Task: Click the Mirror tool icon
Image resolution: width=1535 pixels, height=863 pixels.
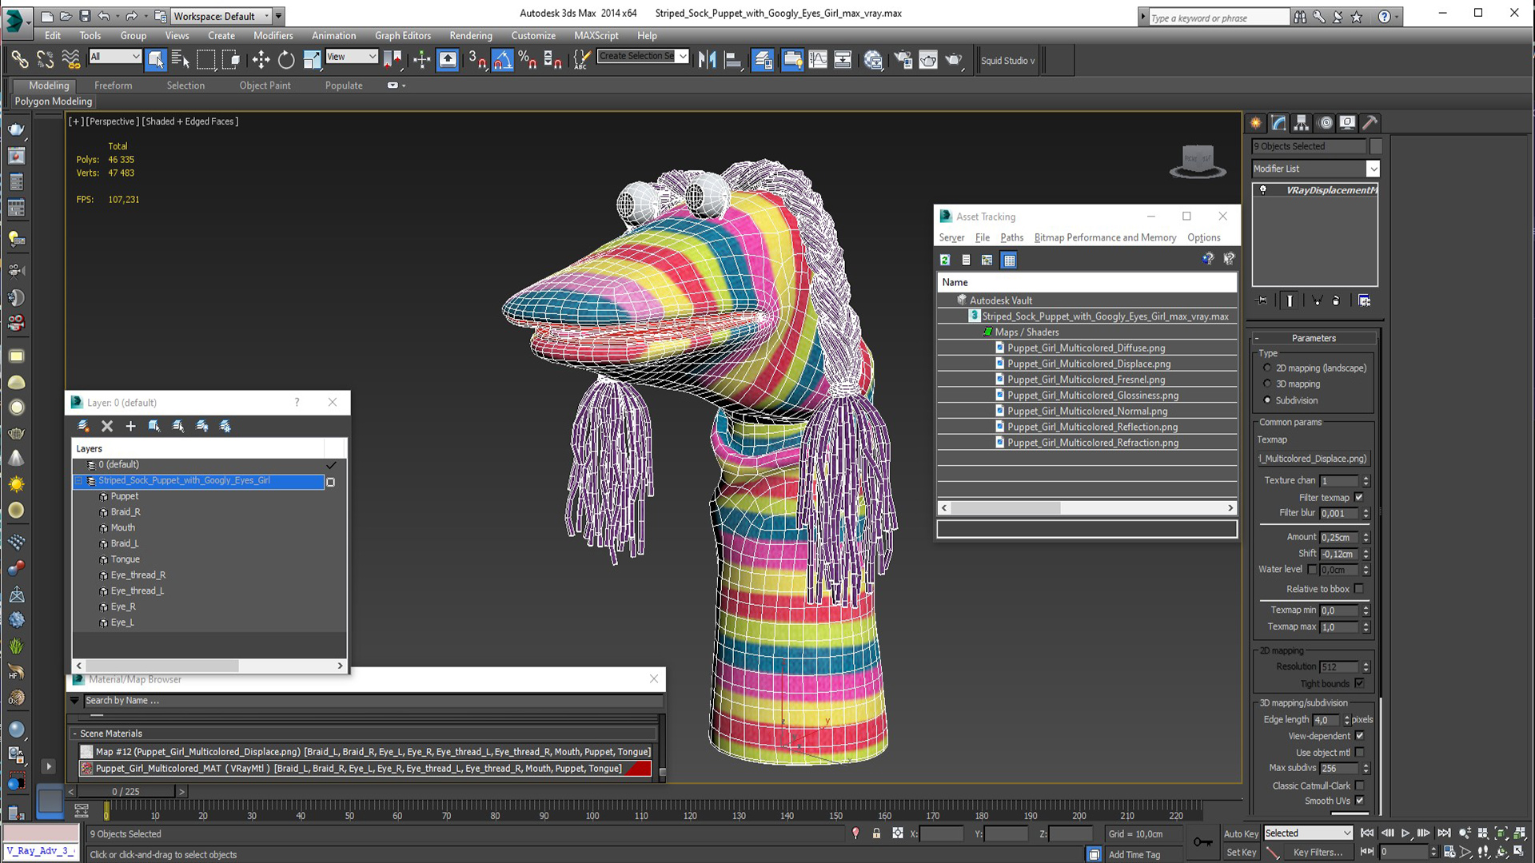Action: click(707, 60)
